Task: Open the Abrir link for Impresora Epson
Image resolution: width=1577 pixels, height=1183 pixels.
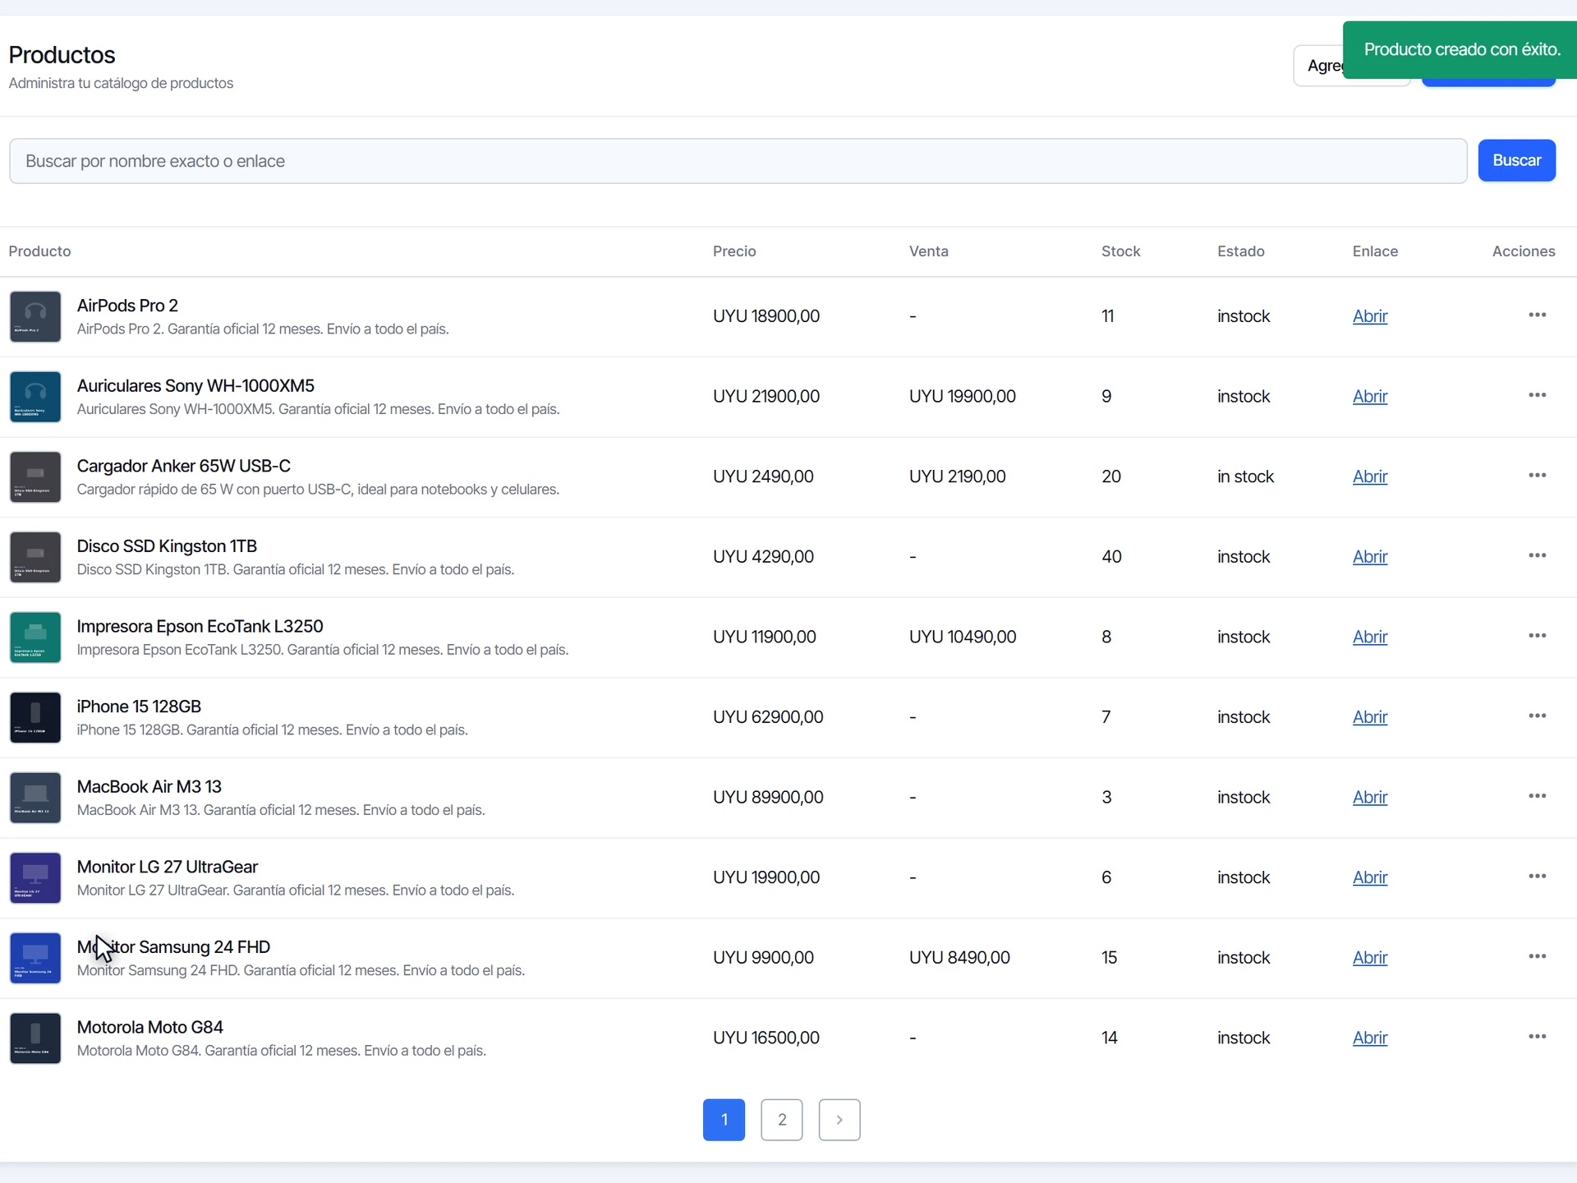Action: point(1370,637)
